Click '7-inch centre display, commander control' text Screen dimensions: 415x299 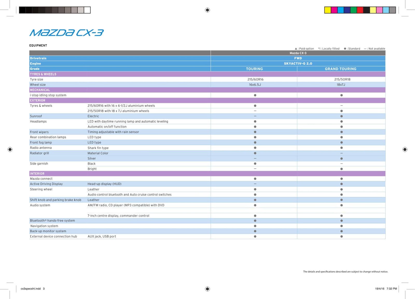click(118, 216)
